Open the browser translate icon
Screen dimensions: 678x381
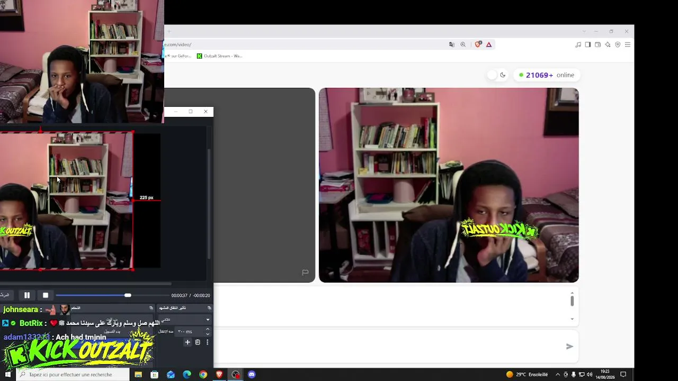pos(452,44)
